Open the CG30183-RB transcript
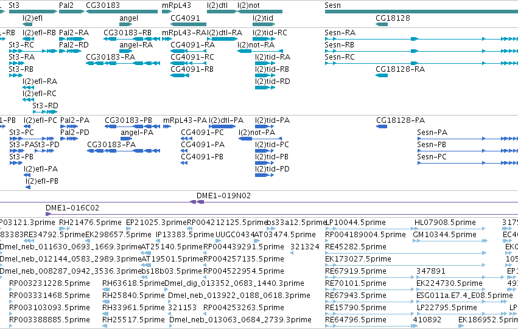The image size is (518, 329). tap(131, 39)
